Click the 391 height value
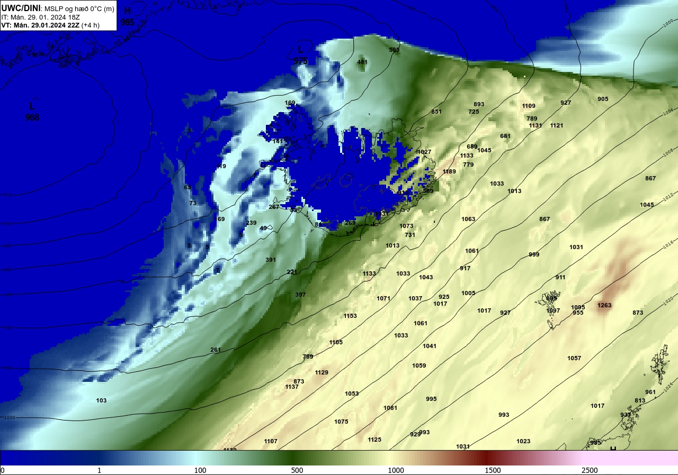Image resolution: width=678 pixels, height=475 pixels. (271, 260)
